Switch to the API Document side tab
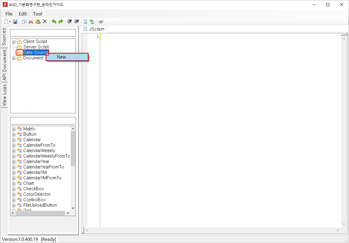The width and height of the screenshot is (349, 243). [x=4, y=65]
